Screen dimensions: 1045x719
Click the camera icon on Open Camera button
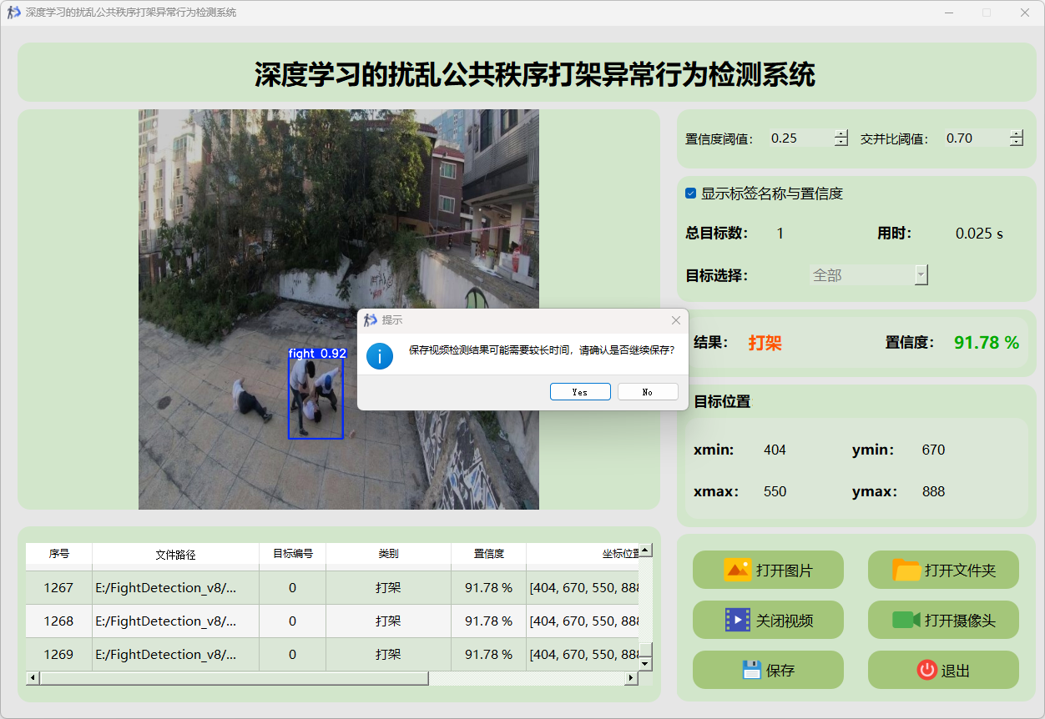click(906, 620)
